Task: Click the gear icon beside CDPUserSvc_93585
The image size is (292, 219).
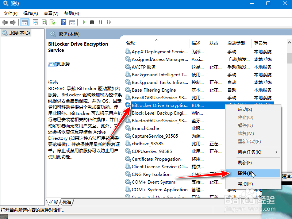Action: point(128,151)
